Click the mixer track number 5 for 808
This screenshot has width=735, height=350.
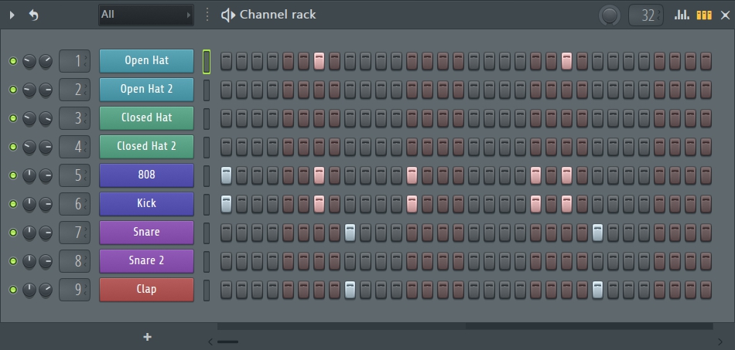[74, 175]
